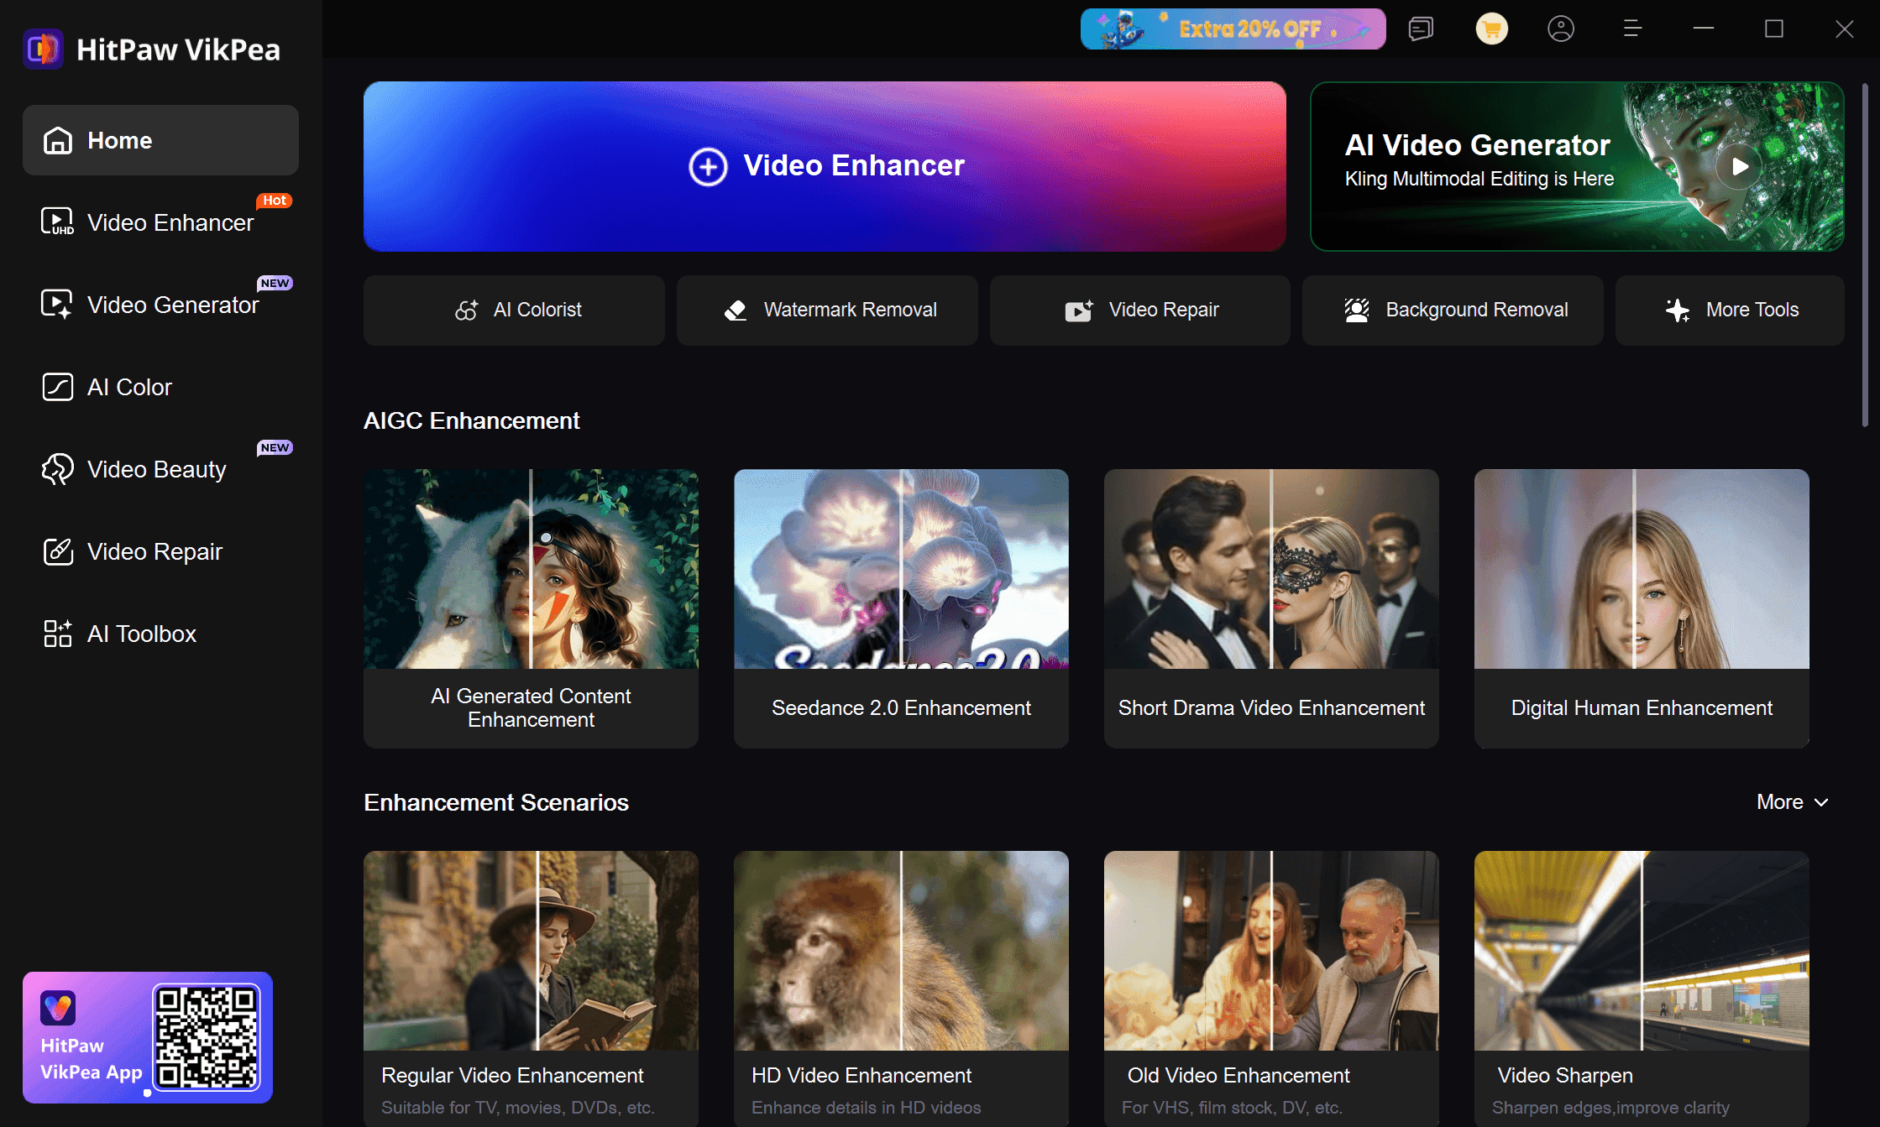
Task: Open the feedback message icon in title bar
Action: (x=1421, y=29)
